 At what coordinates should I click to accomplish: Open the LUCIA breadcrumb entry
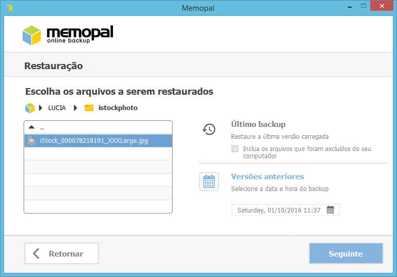point(57,108)
